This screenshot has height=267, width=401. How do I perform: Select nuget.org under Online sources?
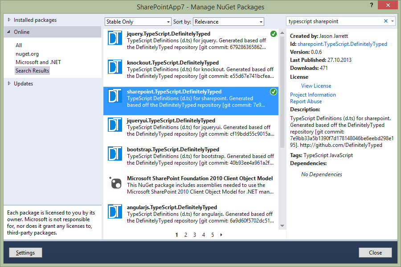27,54
